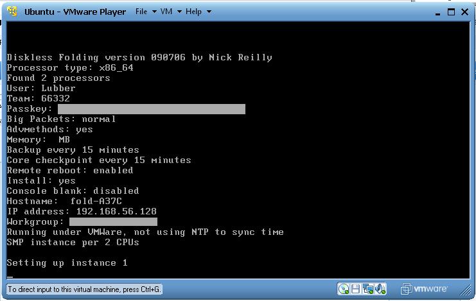Screen dimensions: 476x301
Task: Maximize the VMware Player window
Action: [x=451, y=12]
